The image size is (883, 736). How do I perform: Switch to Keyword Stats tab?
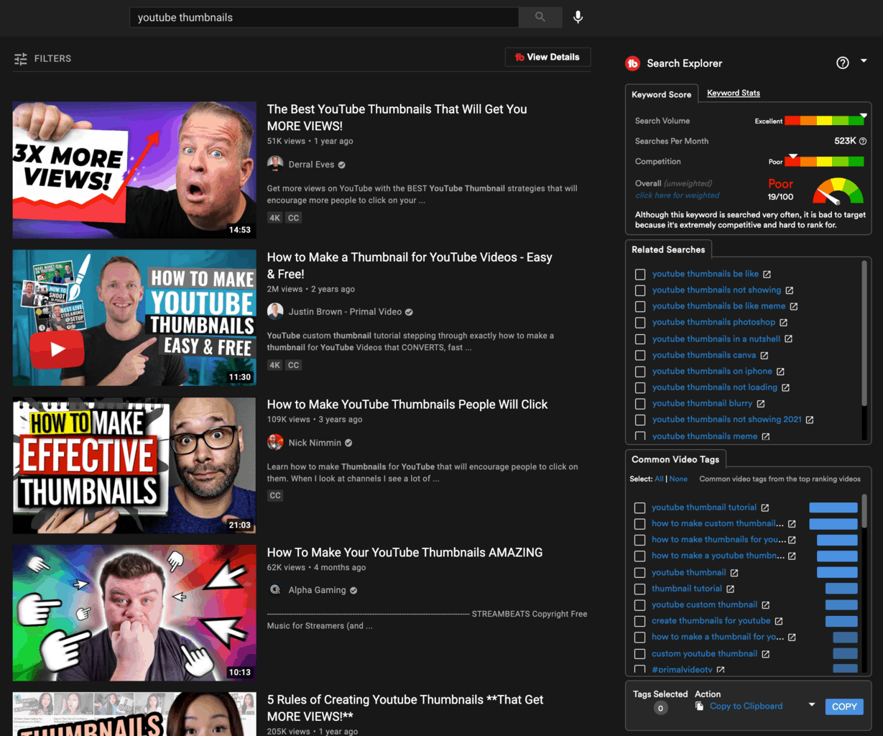pyautogui.click(x=734, y=93)
